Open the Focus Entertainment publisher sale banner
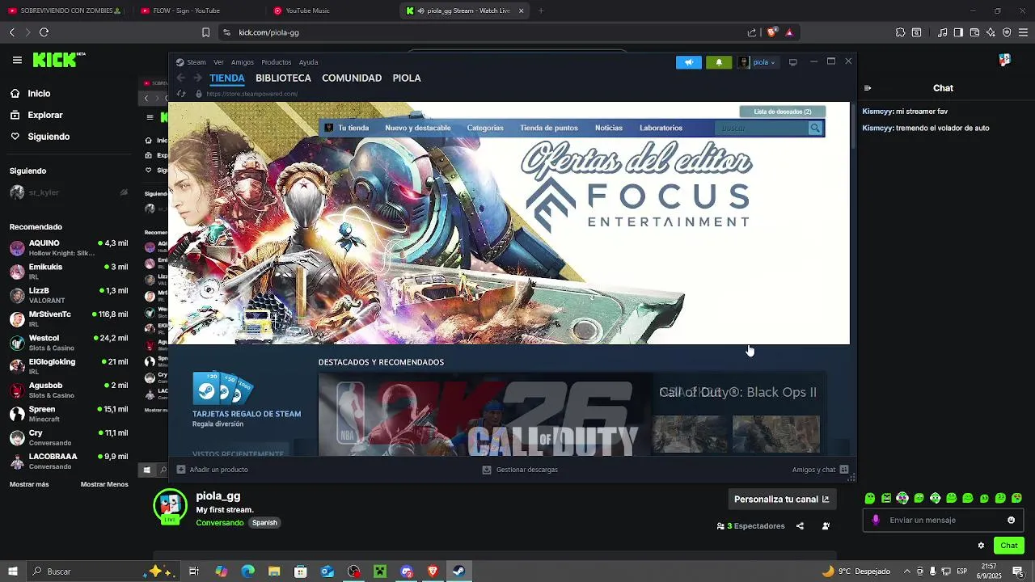Image resolution: width=1035 pixels, height=582 pixels. coord(509,223)
